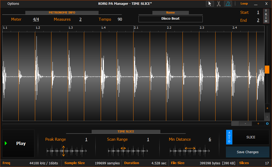
Task: Click the Peak Range waveform illustration
Action: click(67, 151)
